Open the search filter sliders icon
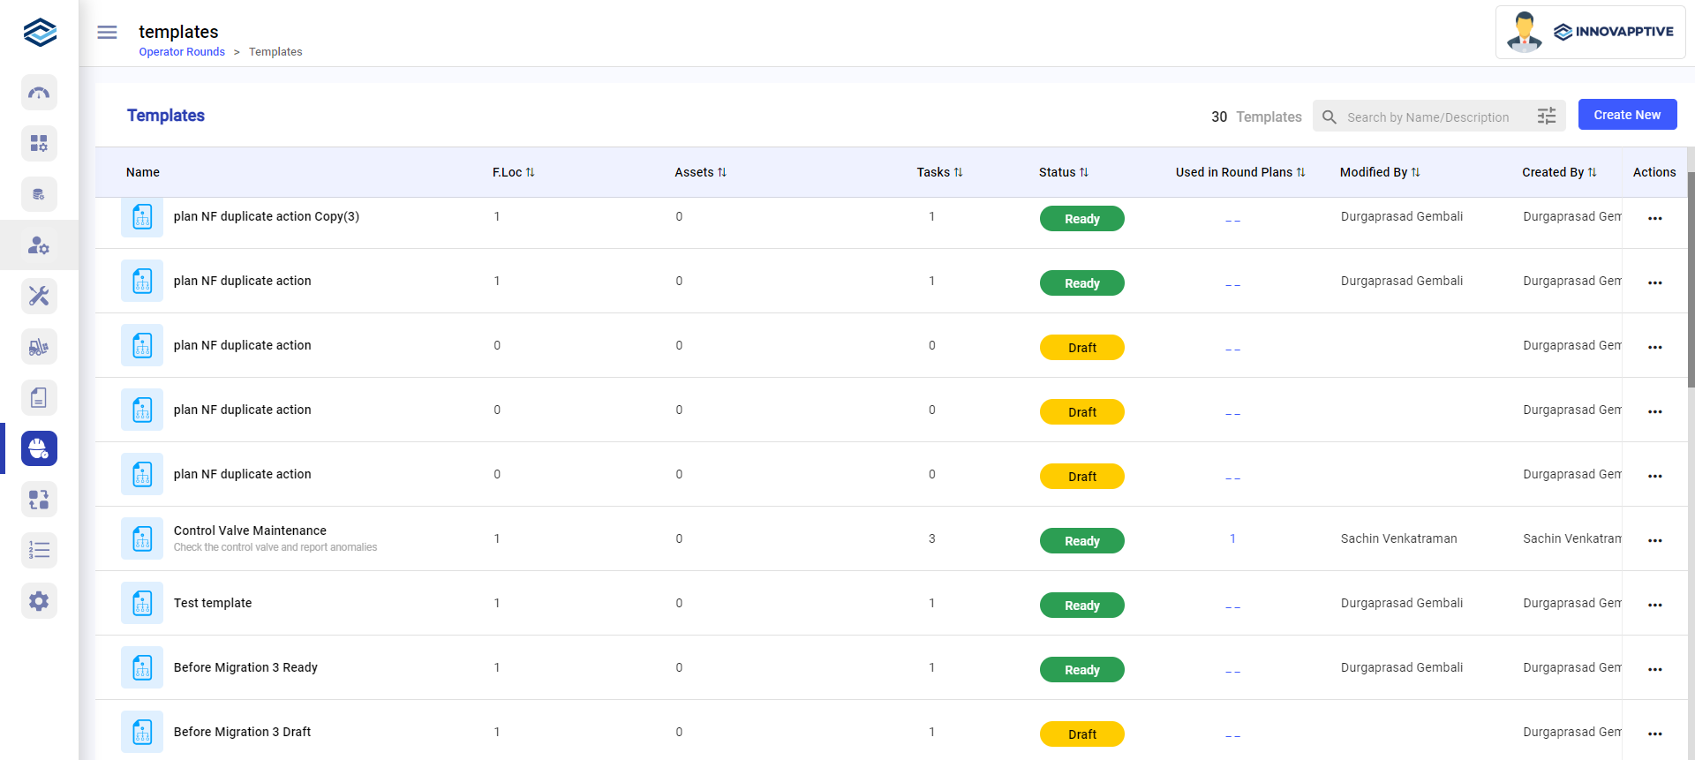The width and height of the screenshot is (1695, 760). (1546, 117)
